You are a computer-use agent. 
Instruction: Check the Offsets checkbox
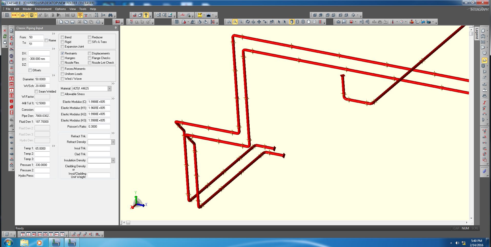pos(30,70)
